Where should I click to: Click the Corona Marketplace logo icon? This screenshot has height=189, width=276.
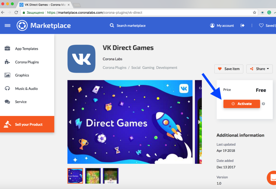pos(22,25)
